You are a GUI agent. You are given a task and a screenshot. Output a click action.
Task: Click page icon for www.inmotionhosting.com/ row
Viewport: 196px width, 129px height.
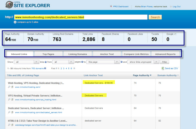pyautogui.click(x=12, y=87)
